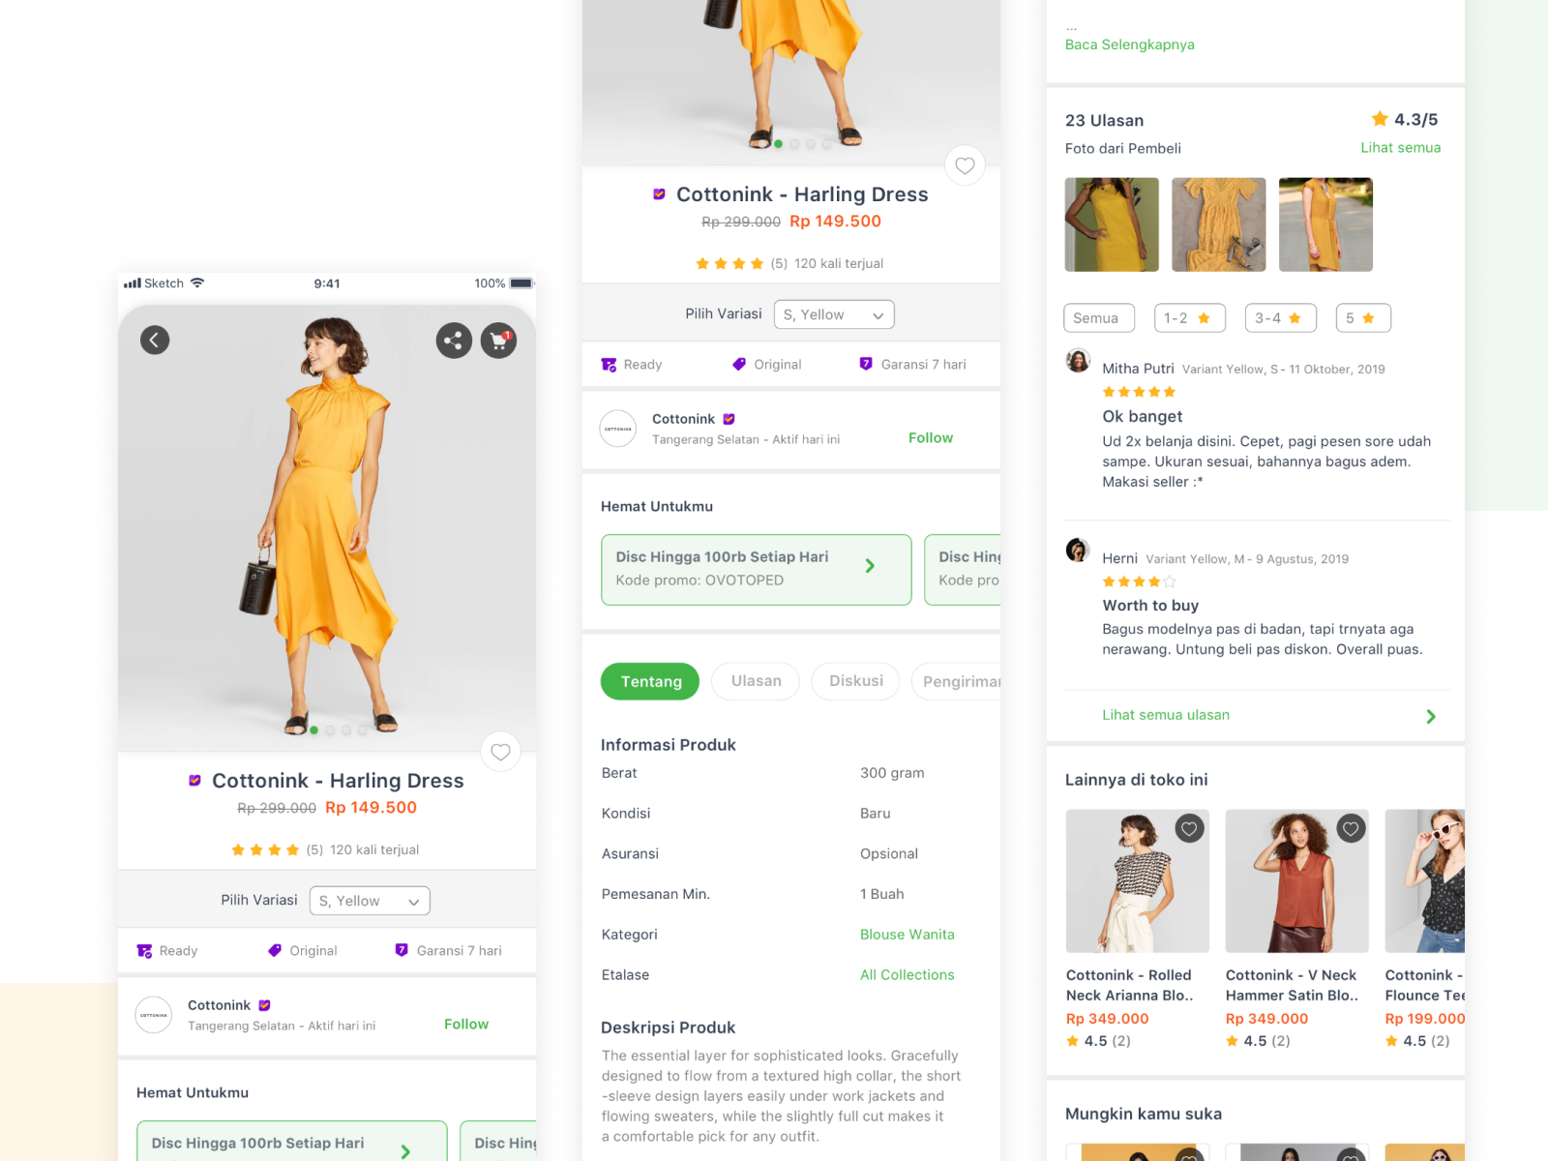Open the first buyer photo thumbnail
Image resolution: width=1548 pixels, height=1161 pixels.
[x=1112, y=224]
